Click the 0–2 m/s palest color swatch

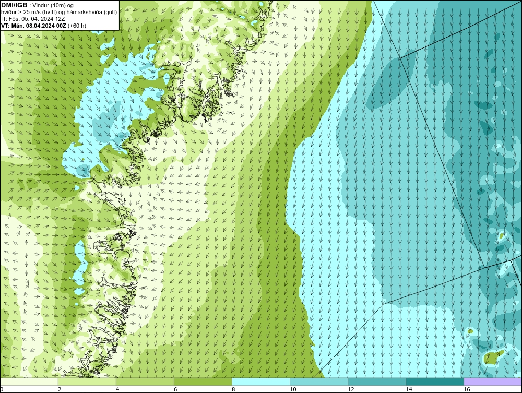click(29, 382)
